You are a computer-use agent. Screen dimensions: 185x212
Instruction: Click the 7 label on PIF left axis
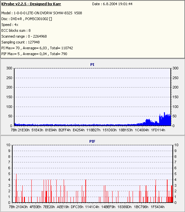point(9,162)
